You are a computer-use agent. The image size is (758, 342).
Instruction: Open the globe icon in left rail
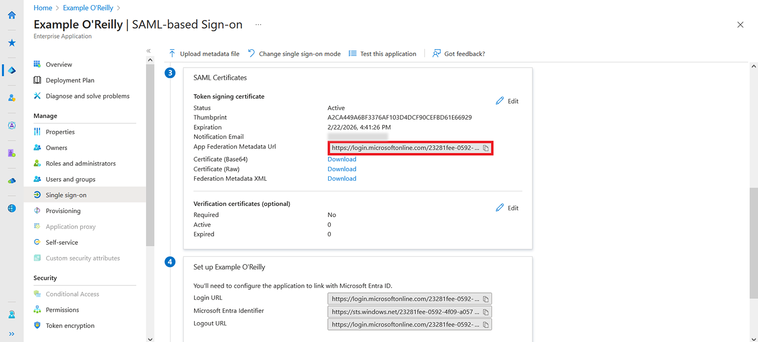(x=12, y=208)
